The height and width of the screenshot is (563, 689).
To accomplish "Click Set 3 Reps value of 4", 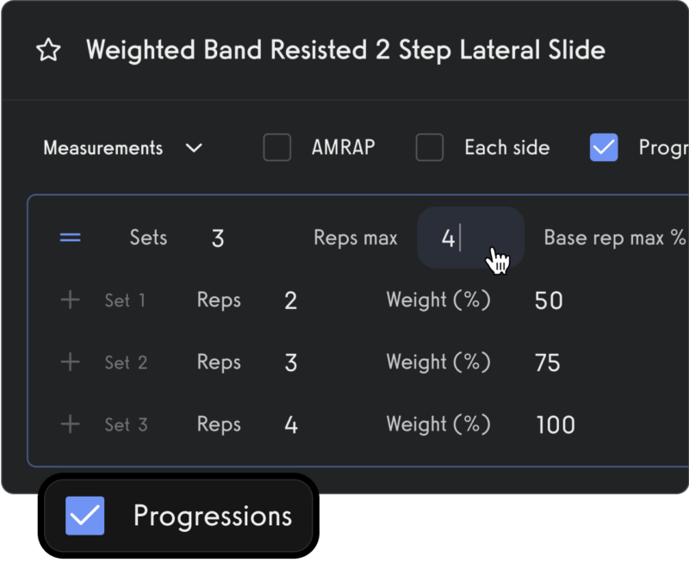I will pos(290,424).
